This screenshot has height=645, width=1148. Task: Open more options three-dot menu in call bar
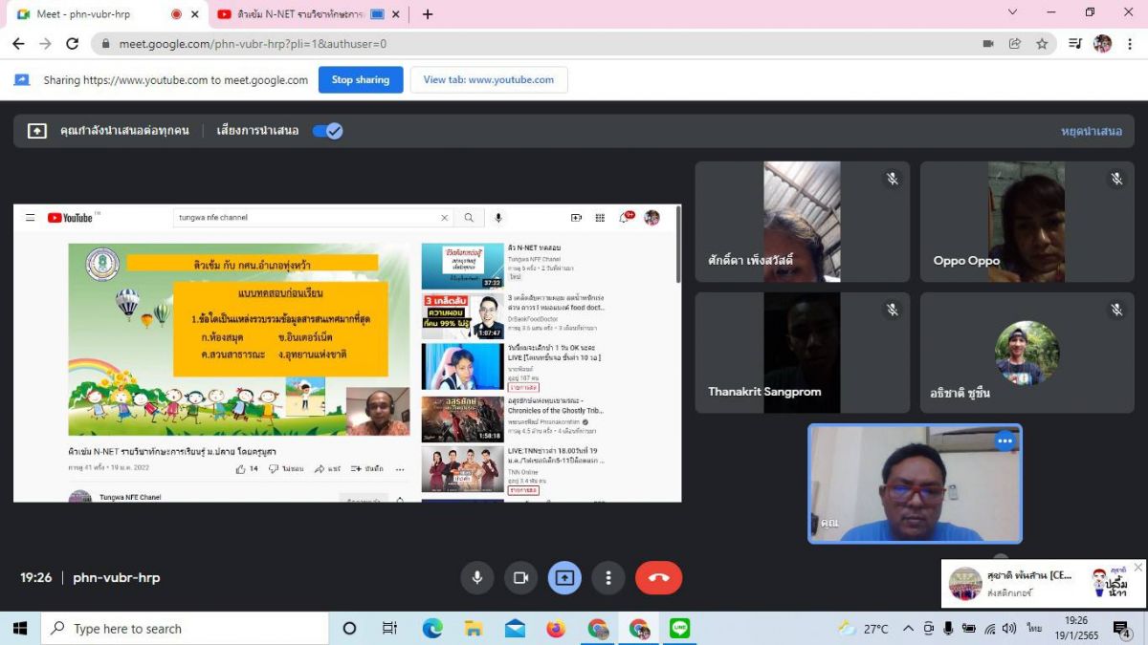pos(608,577)
